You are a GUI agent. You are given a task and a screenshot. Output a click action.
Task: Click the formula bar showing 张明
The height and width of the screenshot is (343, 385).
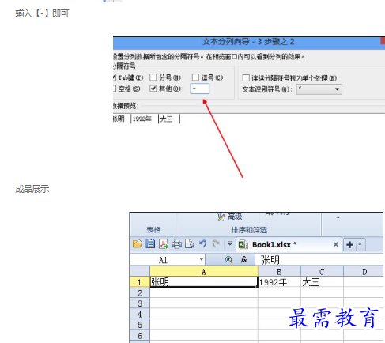(x=319, y=260)
